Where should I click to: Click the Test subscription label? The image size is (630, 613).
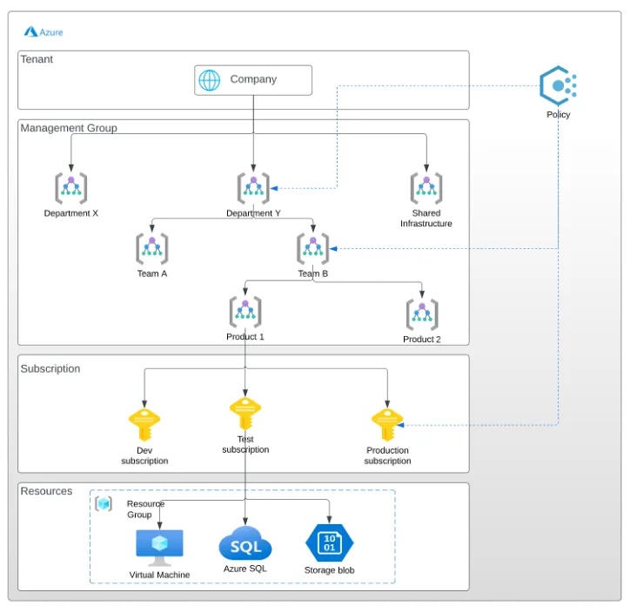[245, 445]
